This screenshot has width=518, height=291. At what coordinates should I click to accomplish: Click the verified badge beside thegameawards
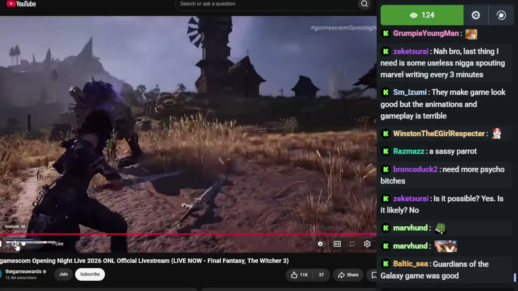tap(45, 272)
